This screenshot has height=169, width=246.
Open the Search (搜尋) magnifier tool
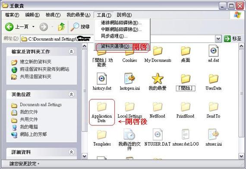point(80,27)
